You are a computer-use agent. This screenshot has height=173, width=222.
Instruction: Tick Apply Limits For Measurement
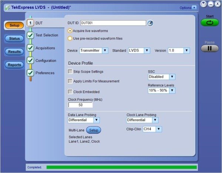[x=70, y=81]
